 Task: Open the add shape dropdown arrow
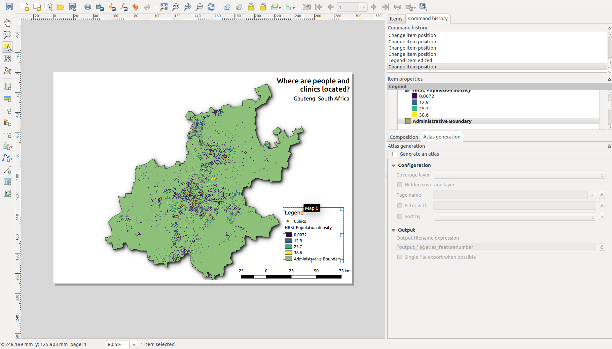tap(12, 147)
